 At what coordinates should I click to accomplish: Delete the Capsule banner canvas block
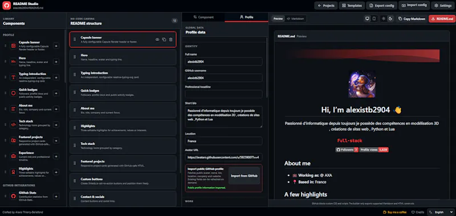(x=170, y=39)
